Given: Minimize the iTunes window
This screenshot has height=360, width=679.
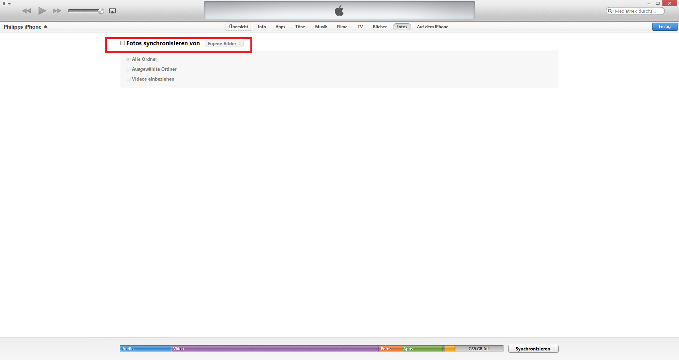Looking at the screenshot, I should pyautogui.click(x=649, y=4).
